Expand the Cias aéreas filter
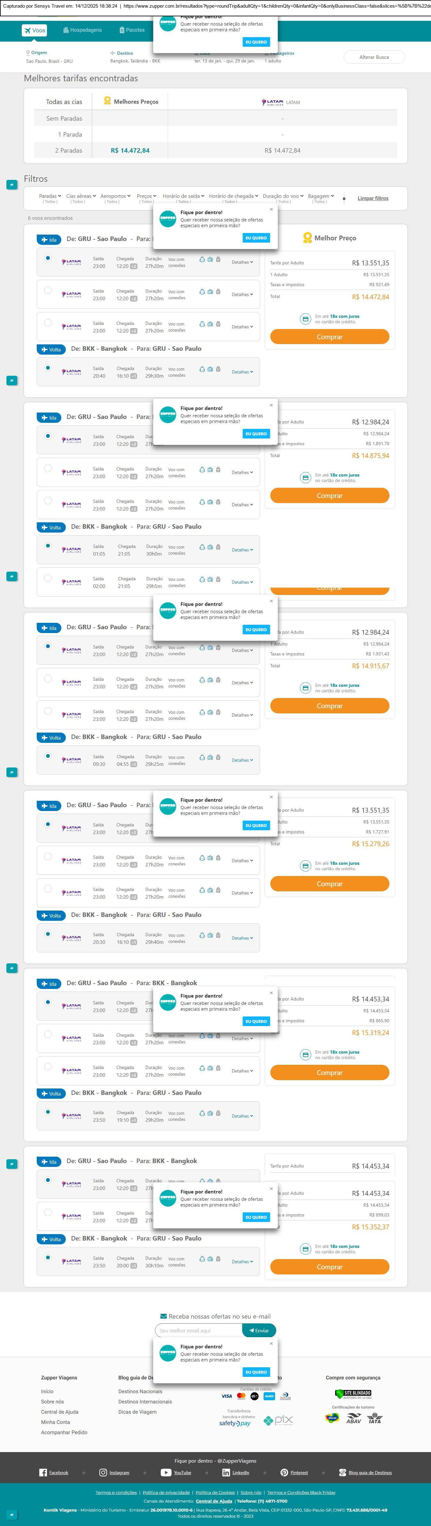This screenshot has height=1526, width=431. coord(81,196)
